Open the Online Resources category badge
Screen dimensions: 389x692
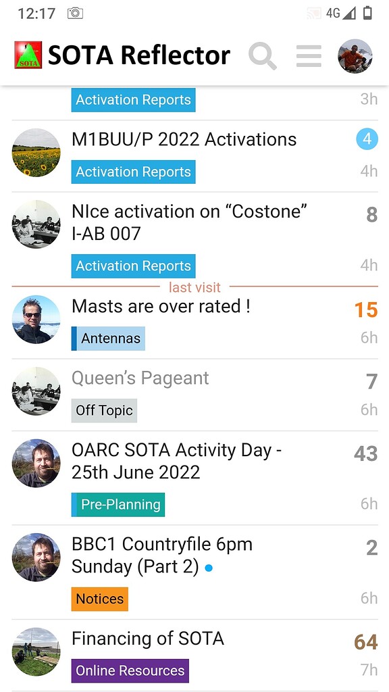coord(129,670)
